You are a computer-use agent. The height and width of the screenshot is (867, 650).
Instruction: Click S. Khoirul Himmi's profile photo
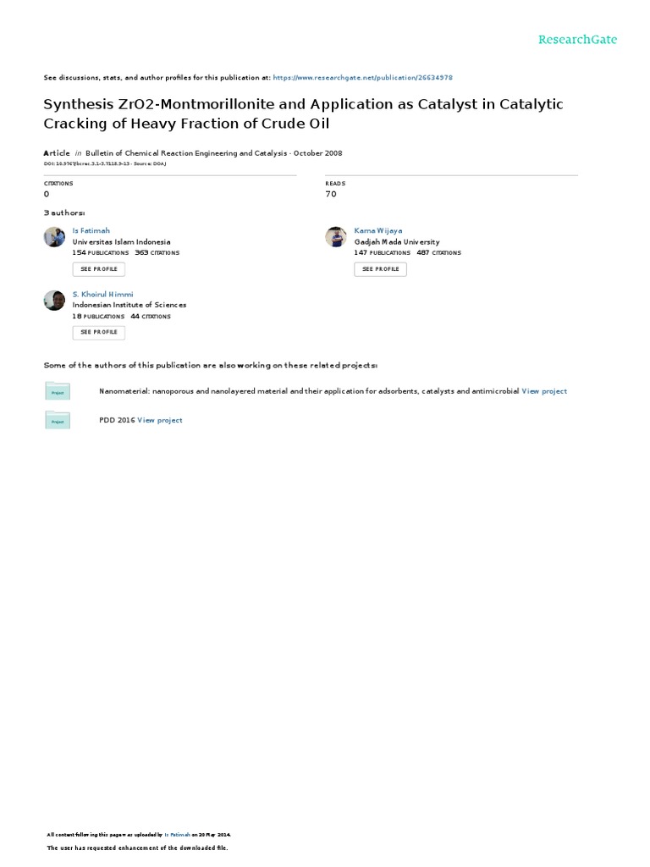click(54, 300)
